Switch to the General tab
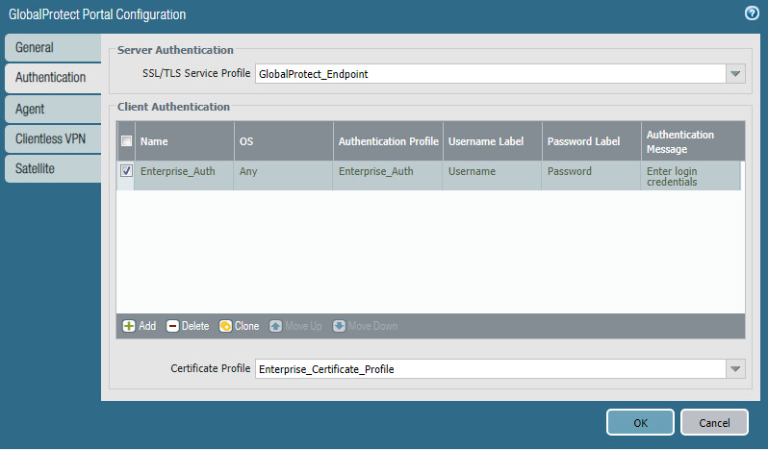This screenshot has width=768, height=450. click(x=52, y=48)
